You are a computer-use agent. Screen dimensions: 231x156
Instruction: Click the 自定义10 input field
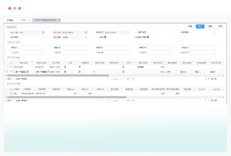tap(202, 53)
